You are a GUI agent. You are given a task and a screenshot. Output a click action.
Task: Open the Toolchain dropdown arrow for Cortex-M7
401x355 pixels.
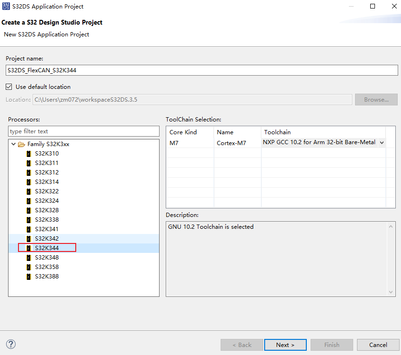tap(382, 142)
